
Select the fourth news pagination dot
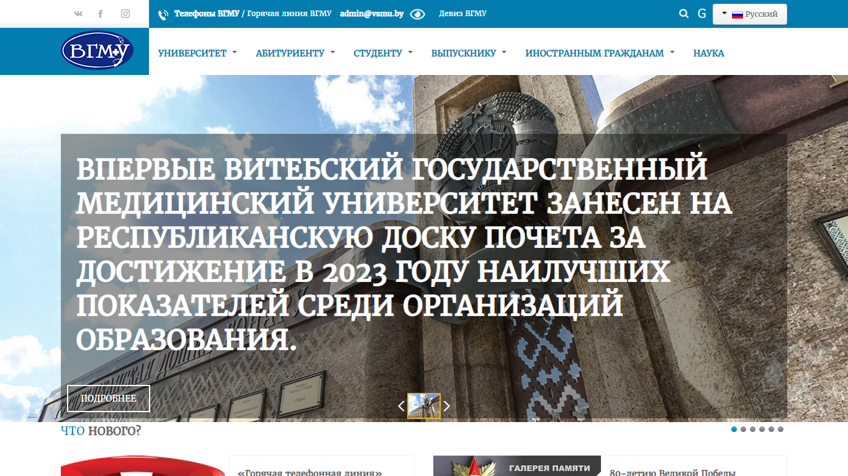coord(762,429)
